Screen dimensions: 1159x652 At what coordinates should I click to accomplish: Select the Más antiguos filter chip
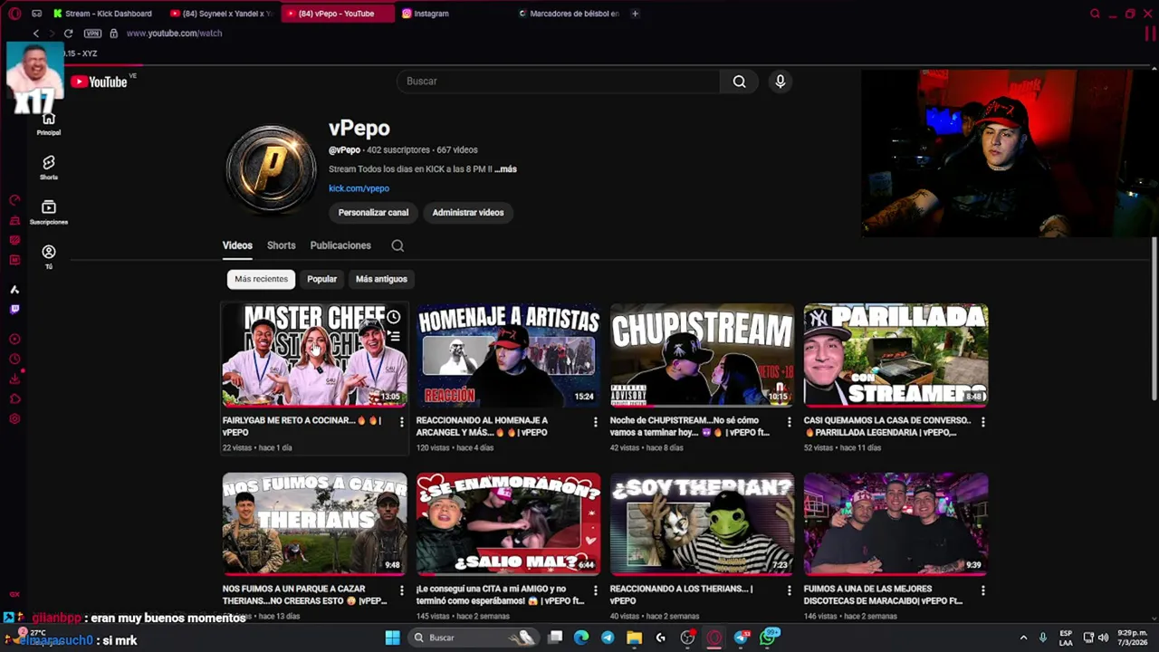tap(381, 279)
